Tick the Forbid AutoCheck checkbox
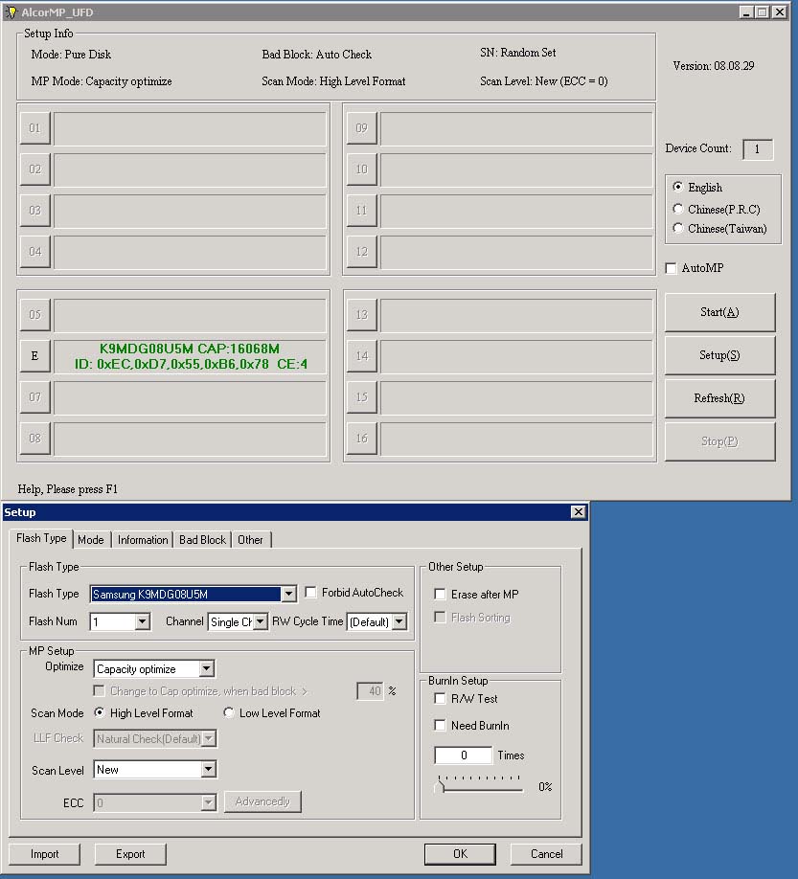Screen dimensions: 798x879 310,592
